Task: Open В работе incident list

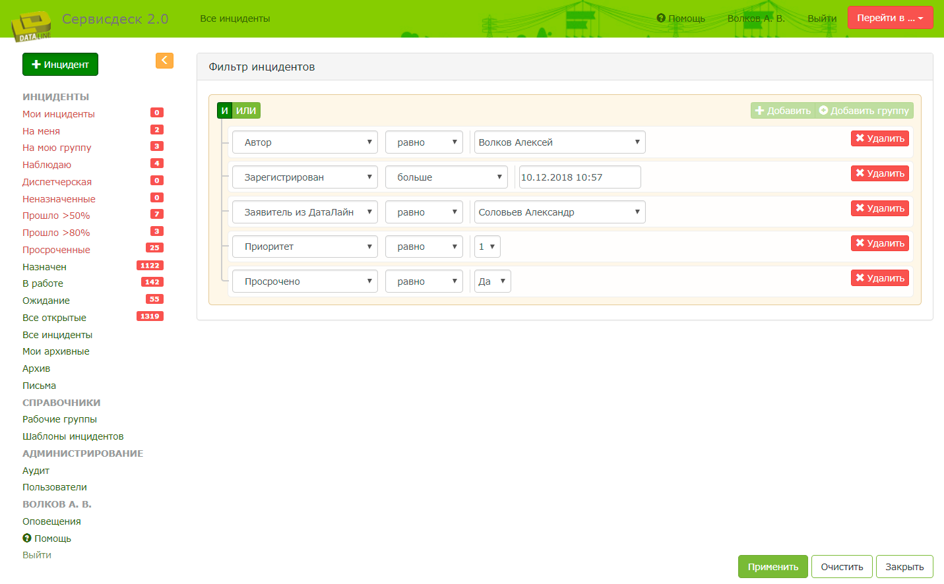Action: pyautogui.click(x=43, y=283)
